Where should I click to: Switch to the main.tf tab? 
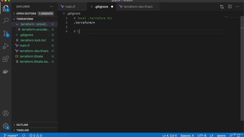(x=70, y=7)
